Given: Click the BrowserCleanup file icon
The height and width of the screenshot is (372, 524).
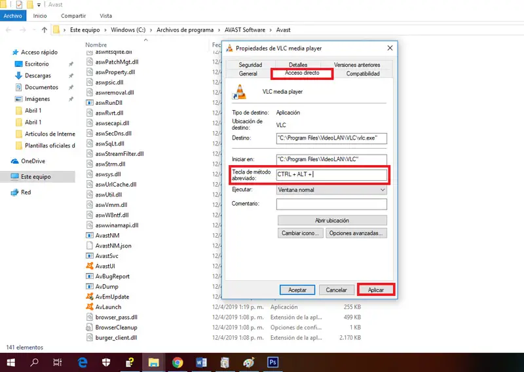Looking at the screenshot, I should point(90,327).
